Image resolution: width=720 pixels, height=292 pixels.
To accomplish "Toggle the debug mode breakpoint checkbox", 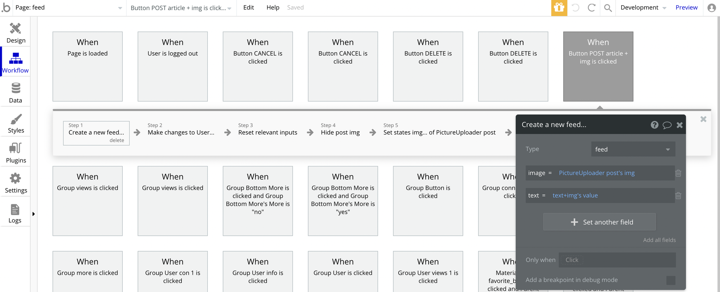I will (670, 280).
